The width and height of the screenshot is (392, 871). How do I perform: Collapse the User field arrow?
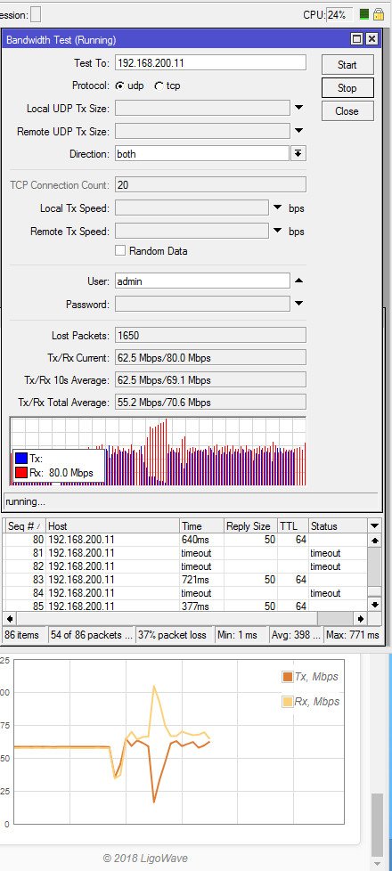point(298,281)
